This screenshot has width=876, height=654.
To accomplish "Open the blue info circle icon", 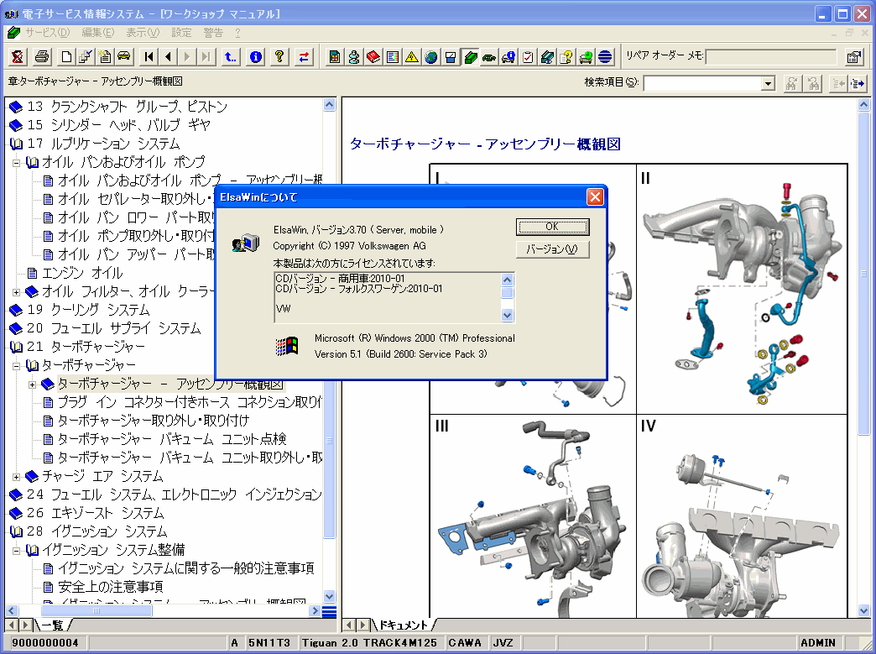I will pos(255,56).
